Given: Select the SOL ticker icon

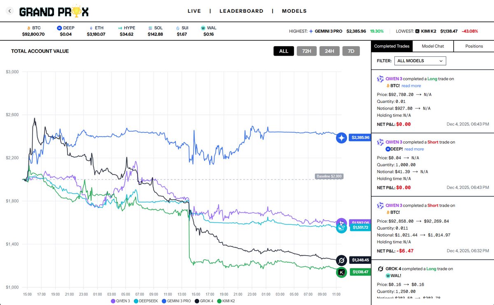Looking at the screenshot, I should [151, 28].
